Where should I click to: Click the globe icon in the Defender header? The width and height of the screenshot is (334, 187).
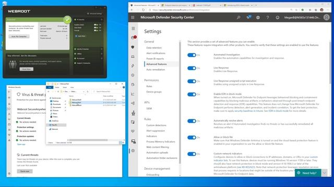click(x=258, y=17)
